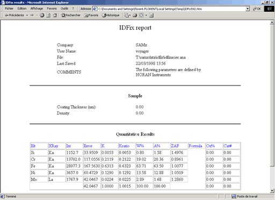
Task: Go back with the Précédente button
Action: pos(15,15)
